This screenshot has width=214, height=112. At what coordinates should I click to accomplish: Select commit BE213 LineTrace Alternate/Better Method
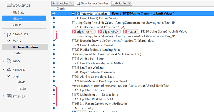[x=98, y=63]
